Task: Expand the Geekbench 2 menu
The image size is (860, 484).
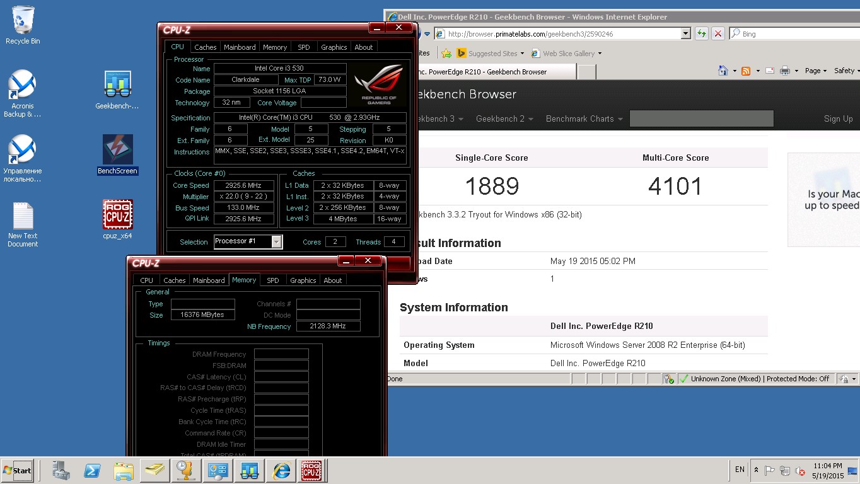Action: (504, 118)
